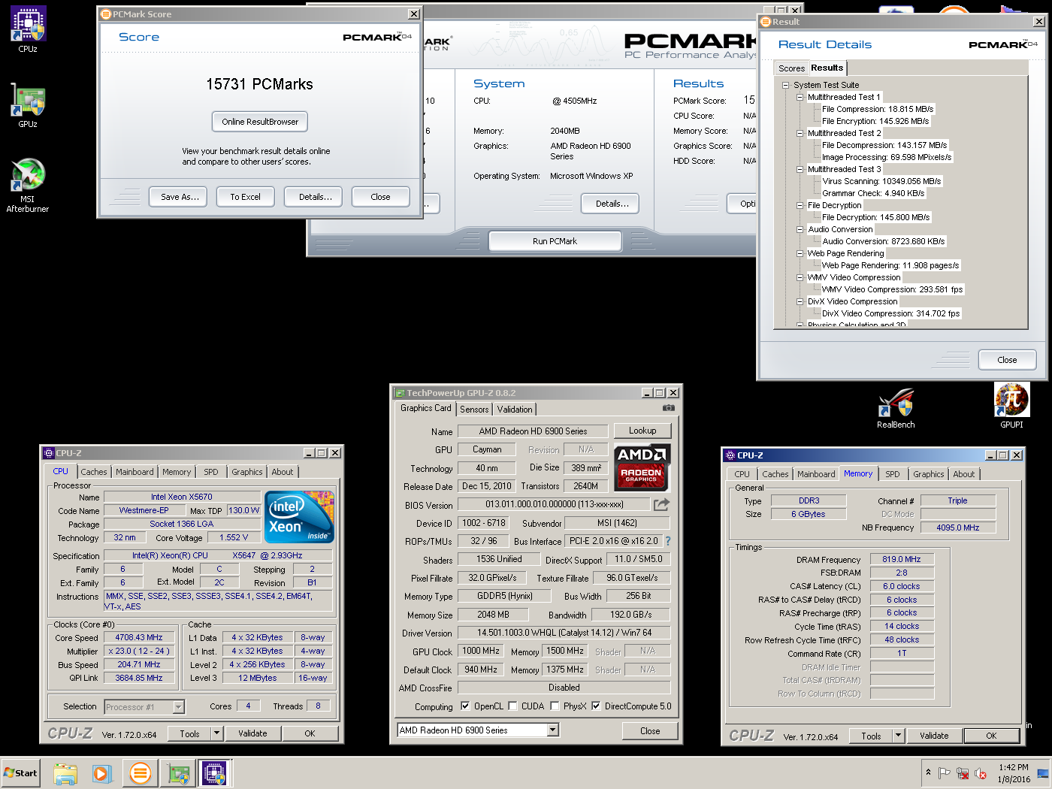Click the volume speaker tray icon
Screen dimensions: 1052x789
click(x=981, y=773)
